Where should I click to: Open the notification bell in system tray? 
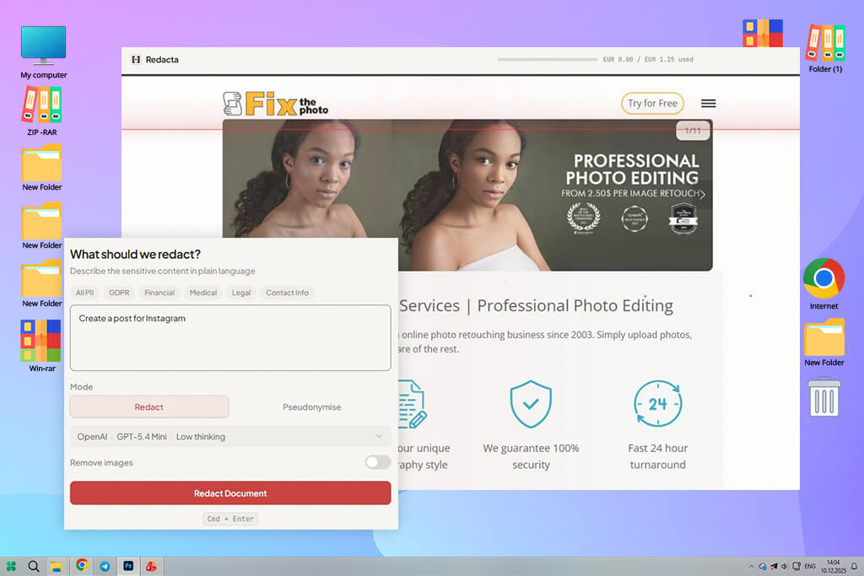point(854,566)
